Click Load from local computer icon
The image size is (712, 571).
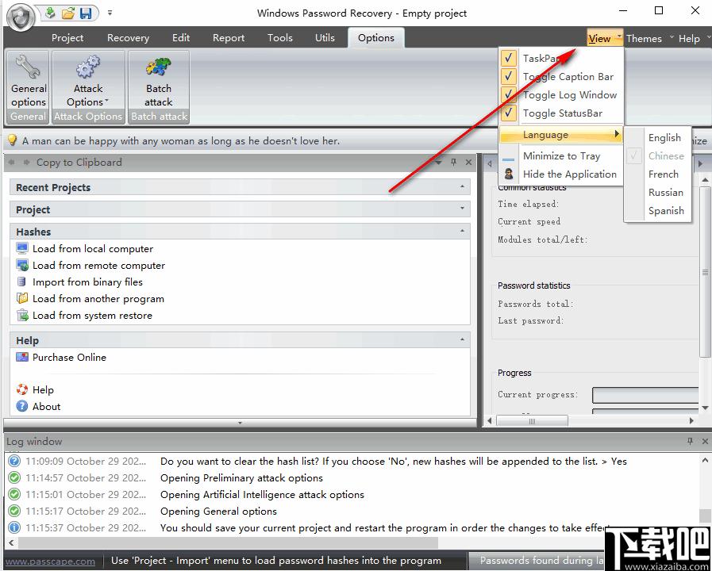click(x=22, y=248)
